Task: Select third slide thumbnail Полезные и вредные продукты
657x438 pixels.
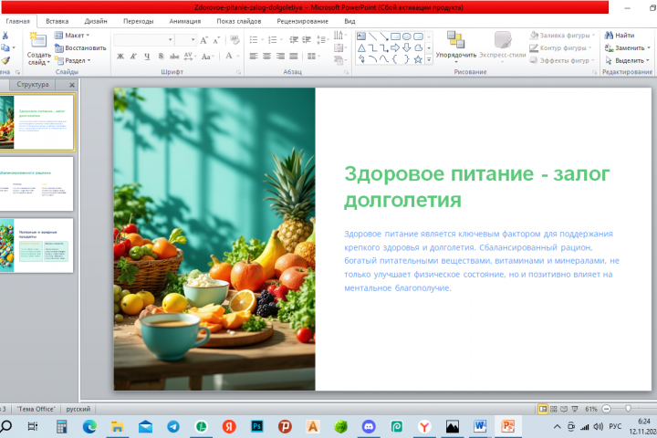Action: pyautogui.click(x=36, y=245)
